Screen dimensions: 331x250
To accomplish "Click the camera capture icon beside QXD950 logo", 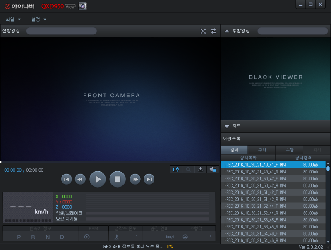I will [82, 6].
